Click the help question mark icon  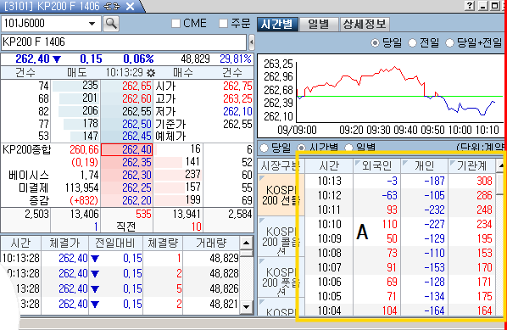pyautogui.click(x=470, y=5)
